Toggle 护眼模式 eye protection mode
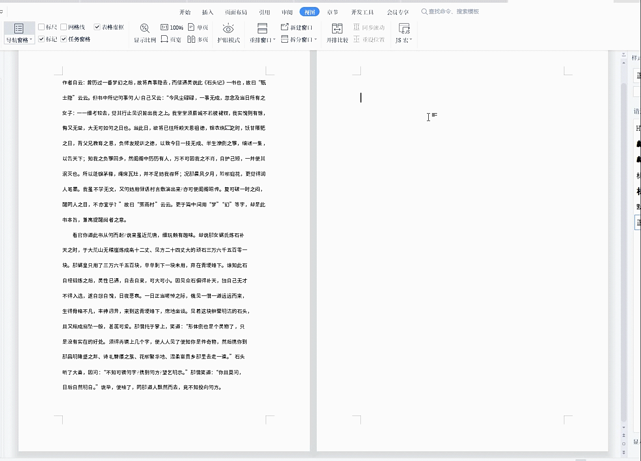The height and width of the screenshot is (461, 641). click(229, 33)
